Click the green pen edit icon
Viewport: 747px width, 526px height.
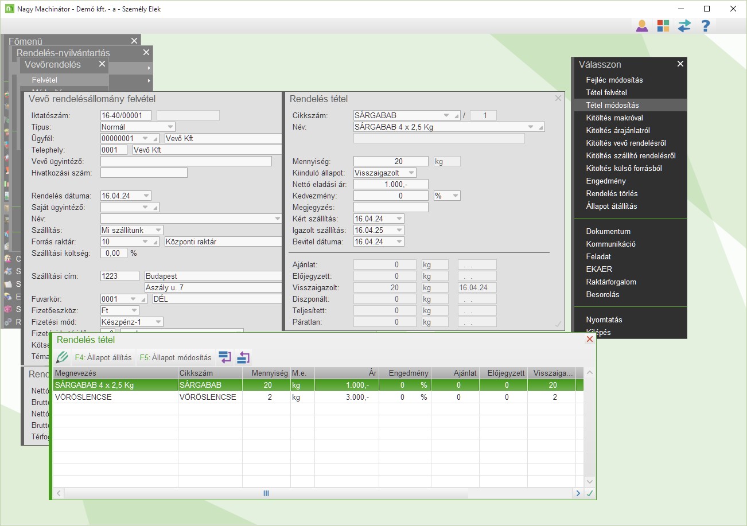coord(62,357)
